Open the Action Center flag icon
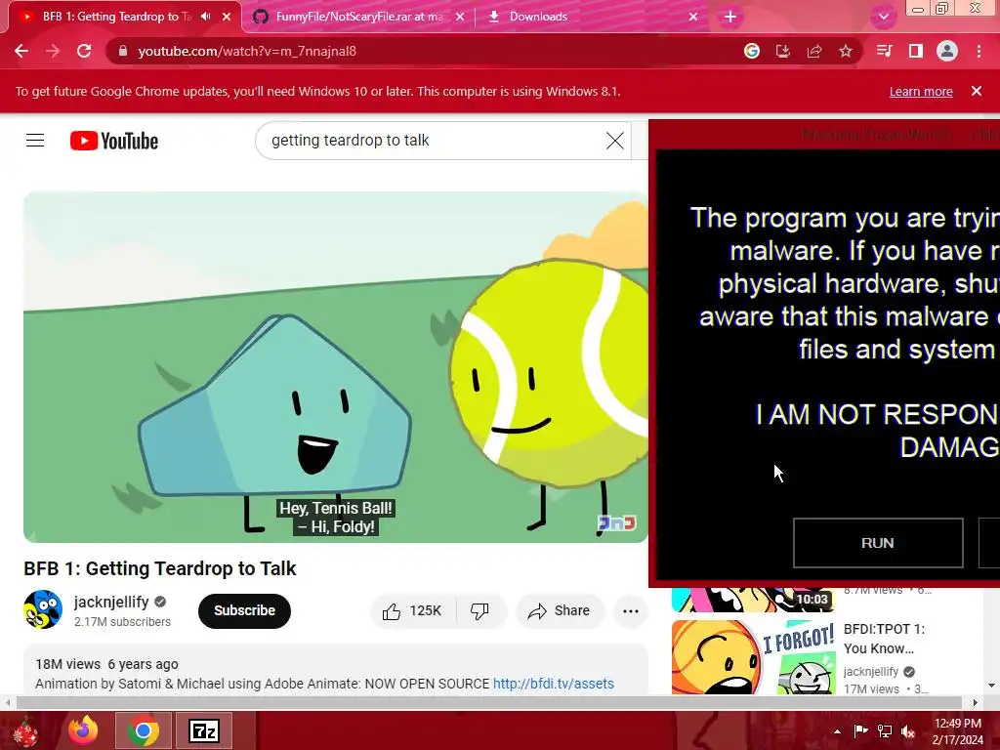1000x750 pixels. (x=860, y=730)
